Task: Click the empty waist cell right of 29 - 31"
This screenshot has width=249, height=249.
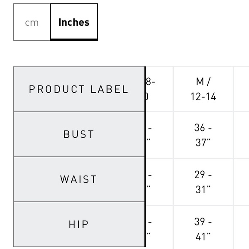Action: (241, 182)
